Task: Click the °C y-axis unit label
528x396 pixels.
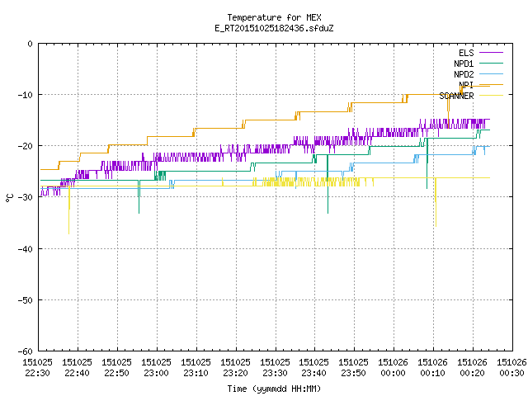Action: pyautogui.click(x=9, y=198)
